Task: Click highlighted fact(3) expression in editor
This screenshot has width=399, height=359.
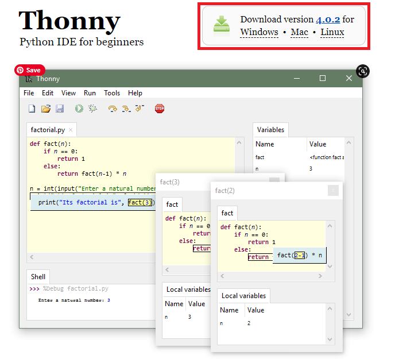Action: [140, 202]
